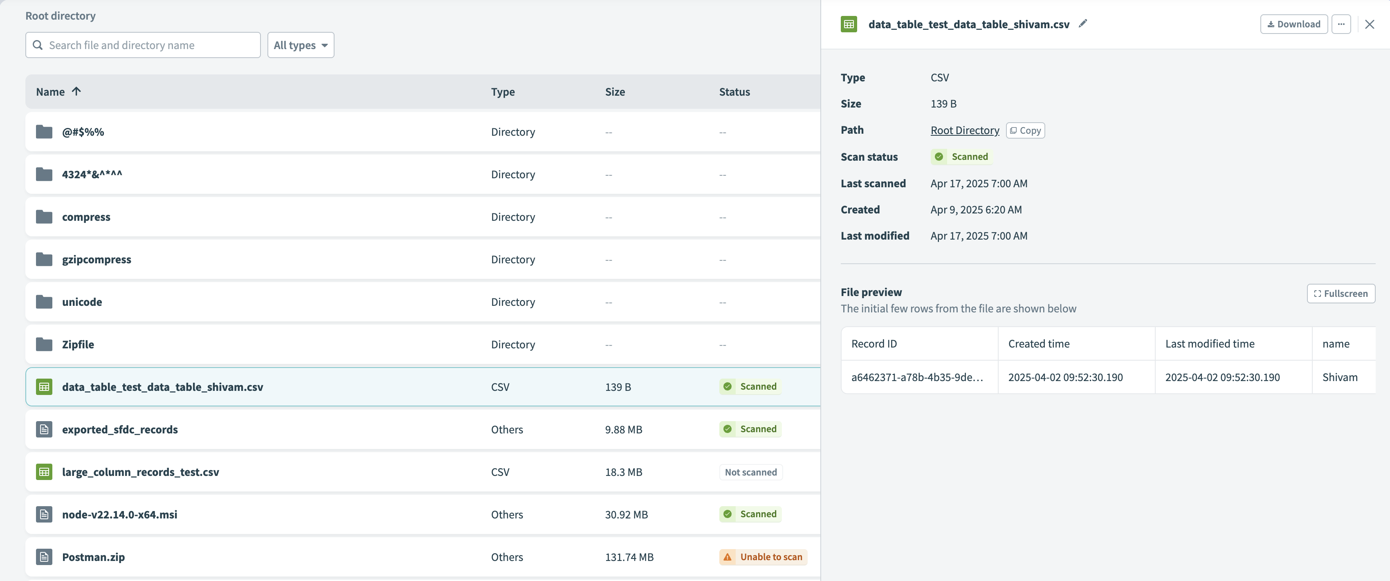Open the more options menu on the detail panel
Viewport: 1390px width, 581px height.
click(x=1342, y=24)
